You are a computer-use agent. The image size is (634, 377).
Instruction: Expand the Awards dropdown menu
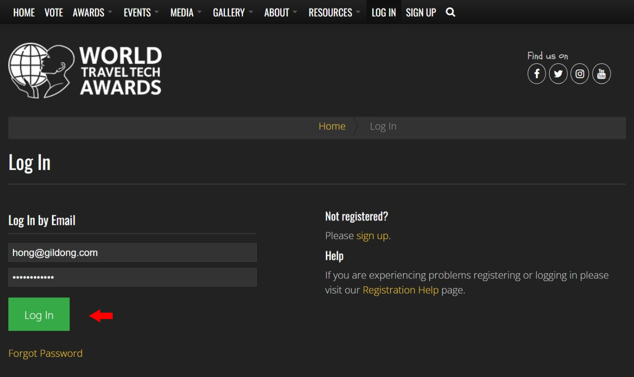(x=92, y=12)
